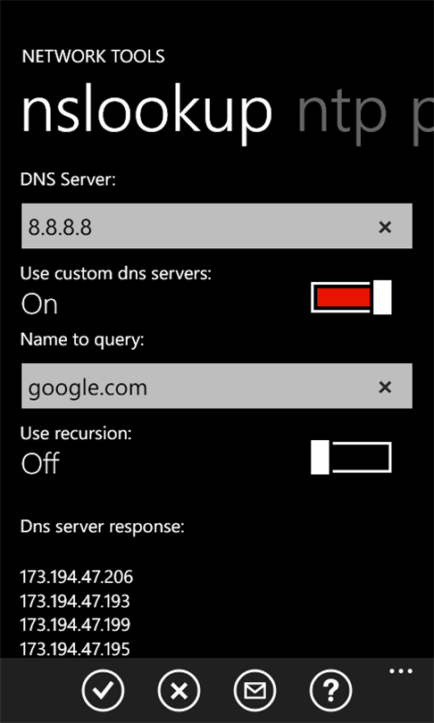Tap the checkmark run-query icon

coord(103,690)
